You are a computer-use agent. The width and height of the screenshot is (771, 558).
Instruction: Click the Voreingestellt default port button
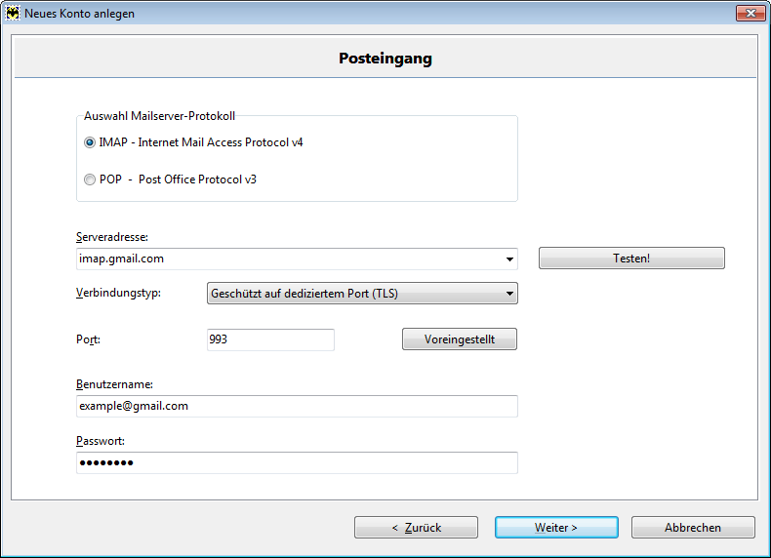460,339
